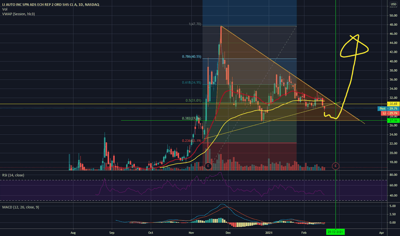This screenshot has height=236, width=400.
Task: Select the yellow 30.69 price label
Action: (393, 104)
